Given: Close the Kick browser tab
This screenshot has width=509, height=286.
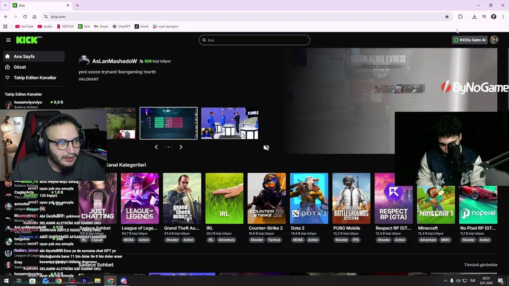Looking at the screenshot, I should click(x=68, y=5).
